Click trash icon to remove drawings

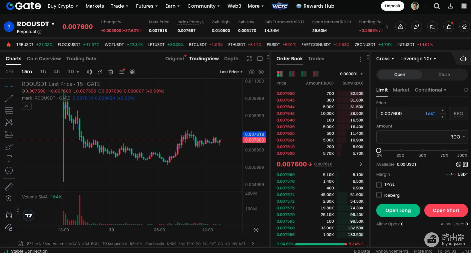click(111, 72)
